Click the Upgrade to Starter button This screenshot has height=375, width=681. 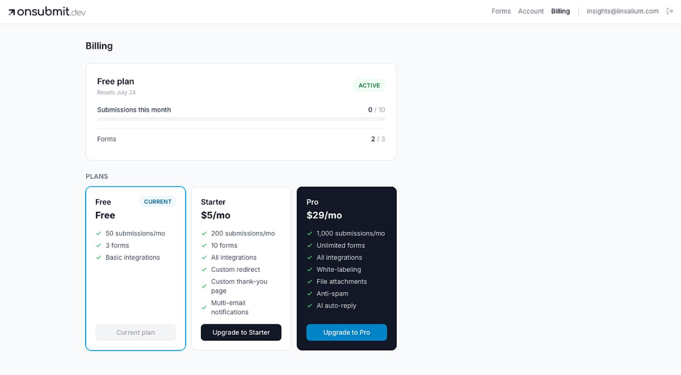[x=241, y=332]
